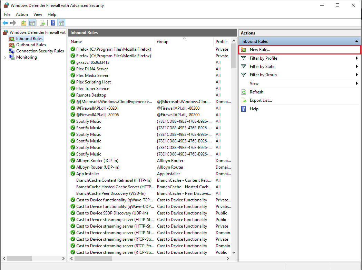The width and height of the screenshot is (362, 270).
Task: Click the green check icon for Remote Desktop
Action: tap(73, 95)
